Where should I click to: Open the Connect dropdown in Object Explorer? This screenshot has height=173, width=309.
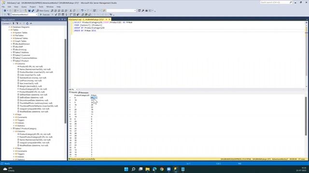[6, 24]
